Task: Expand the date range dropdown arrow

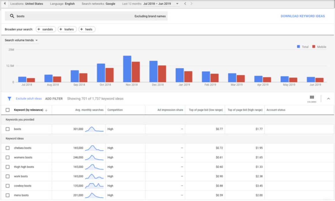Action: tap(177, 4)
